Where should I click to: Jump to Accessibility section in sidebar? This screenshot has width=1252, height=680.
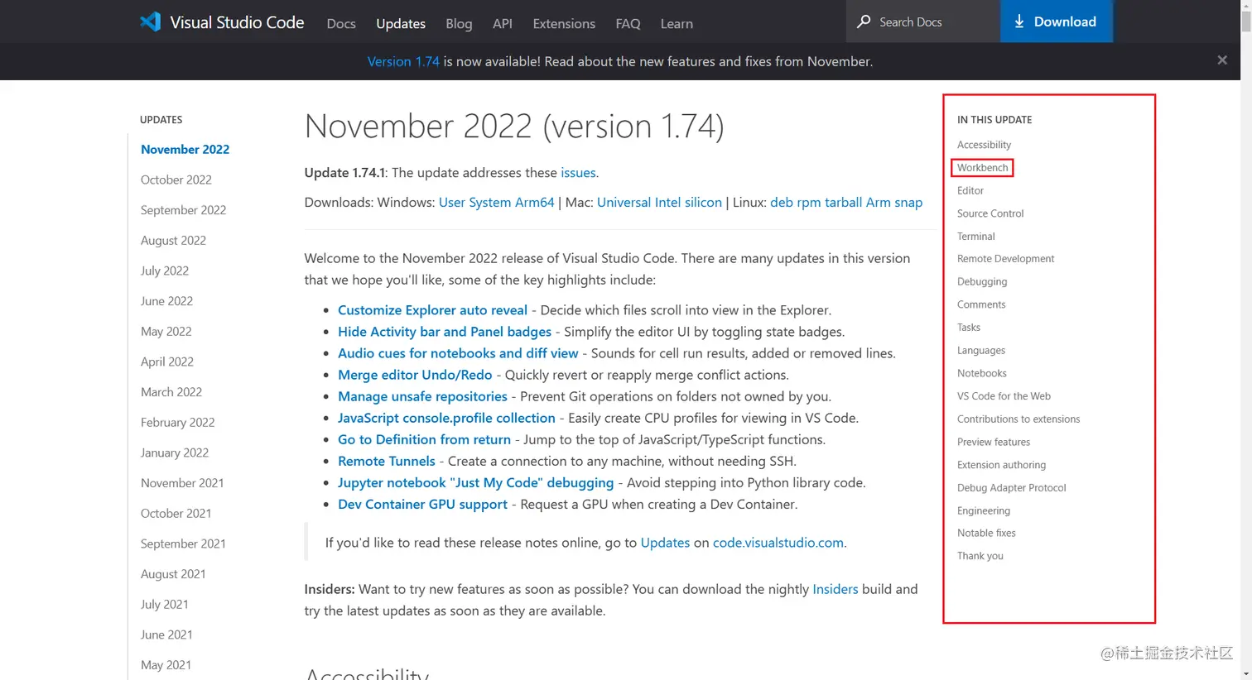pyautogui.click(x=984, y=145)
